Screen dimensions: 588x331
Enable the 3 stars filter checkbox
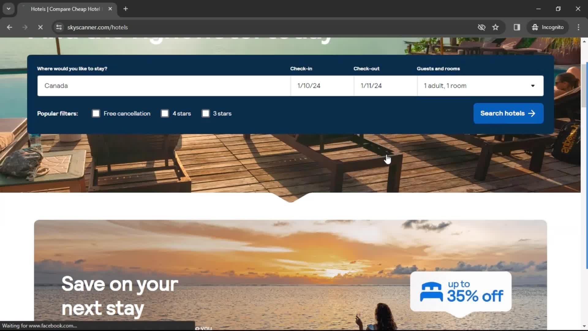coord(206,113)
